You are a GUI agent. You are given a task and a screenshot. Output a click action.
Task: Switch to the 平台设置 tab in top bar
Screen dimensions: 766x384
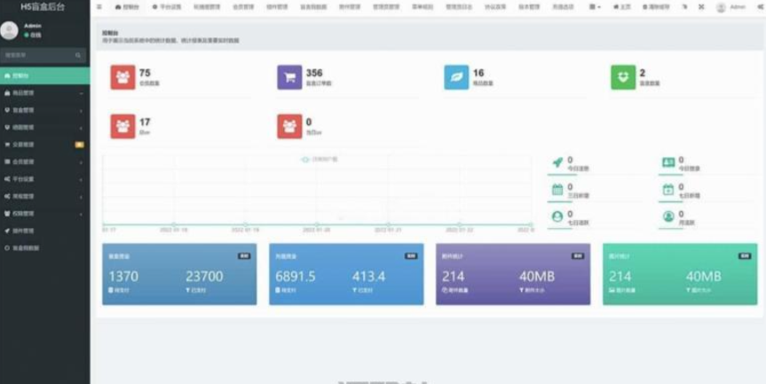tap(167, 7)
